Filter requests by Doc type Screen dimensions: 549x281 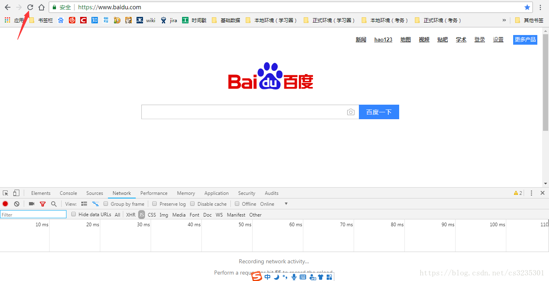(207, 215)
